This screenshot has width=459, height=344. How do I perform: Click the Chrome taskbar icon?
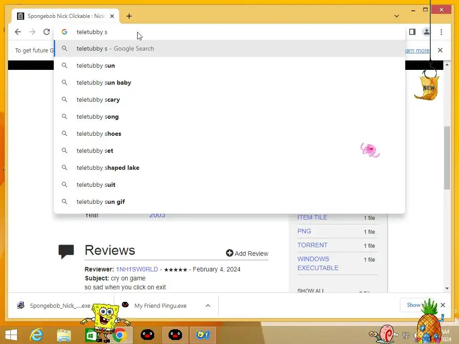pyautogui.click(x=119, y=335)
